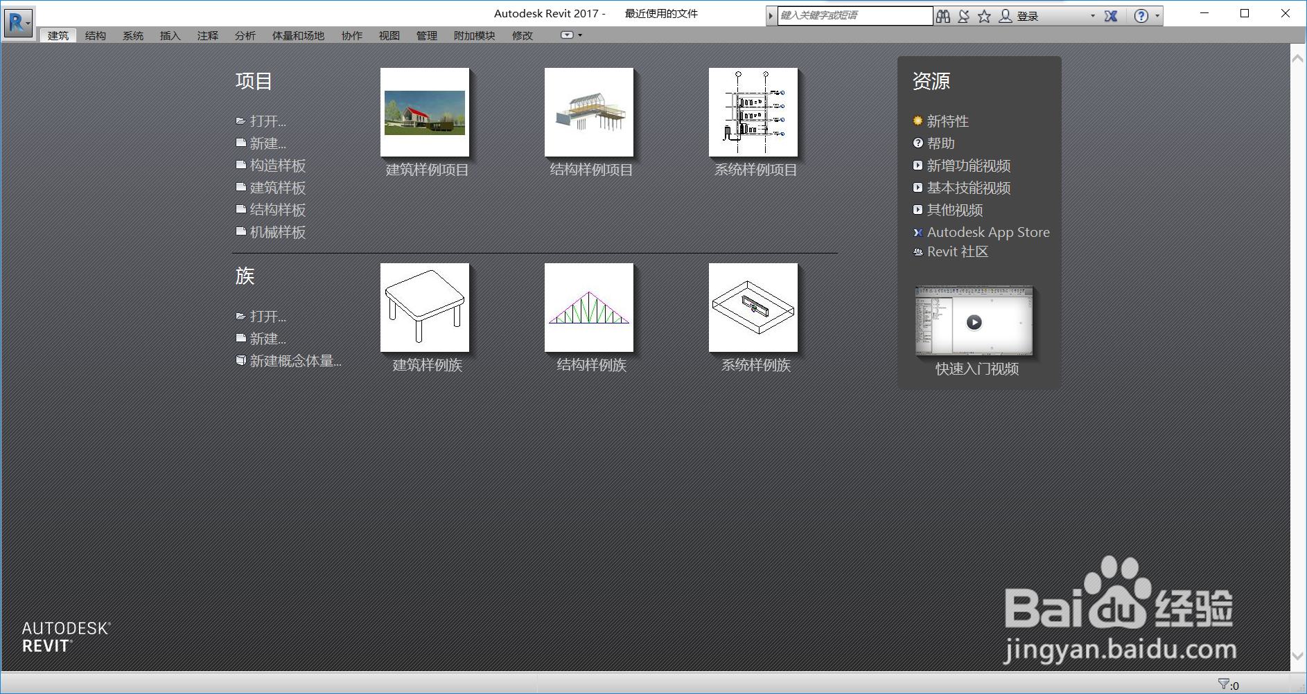
Task: Select the 机械样板 template link
Action: [278, 232]
